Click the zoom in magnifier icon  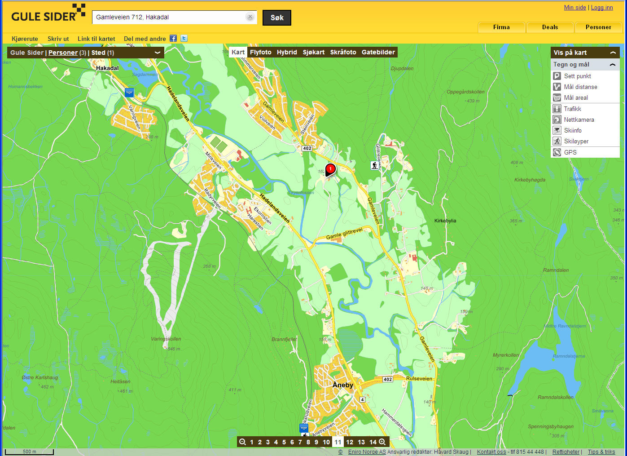coord(382,442)
